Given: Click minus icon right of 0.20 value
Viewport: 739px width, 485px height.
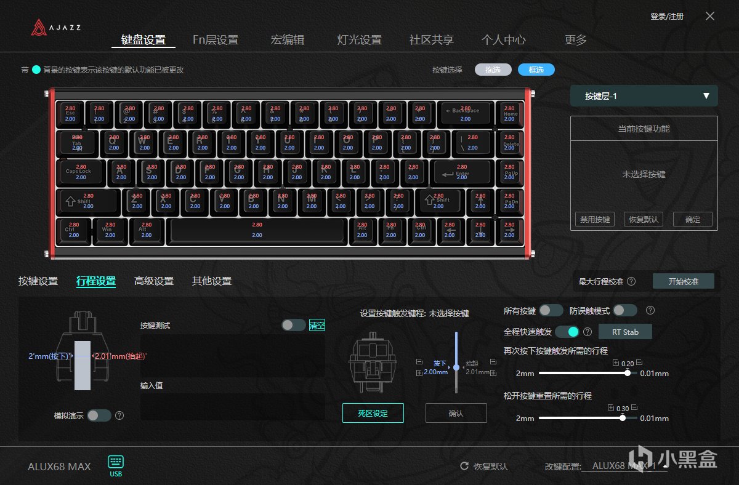Looking at the screenshot, I should tap(639, 363).
